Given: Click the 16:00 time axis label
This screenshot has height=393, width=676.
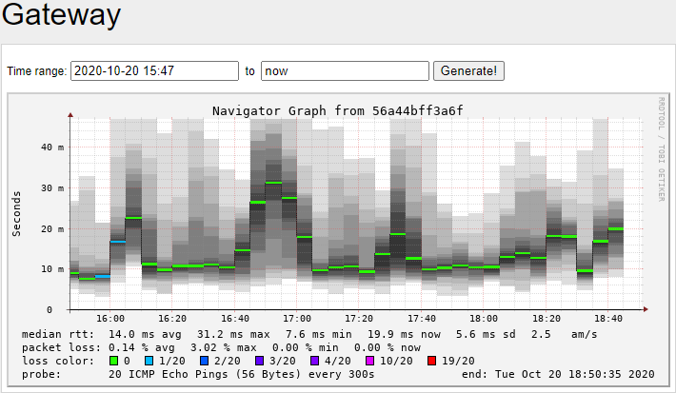Looking at the screenshot, I should coord(110,319).
